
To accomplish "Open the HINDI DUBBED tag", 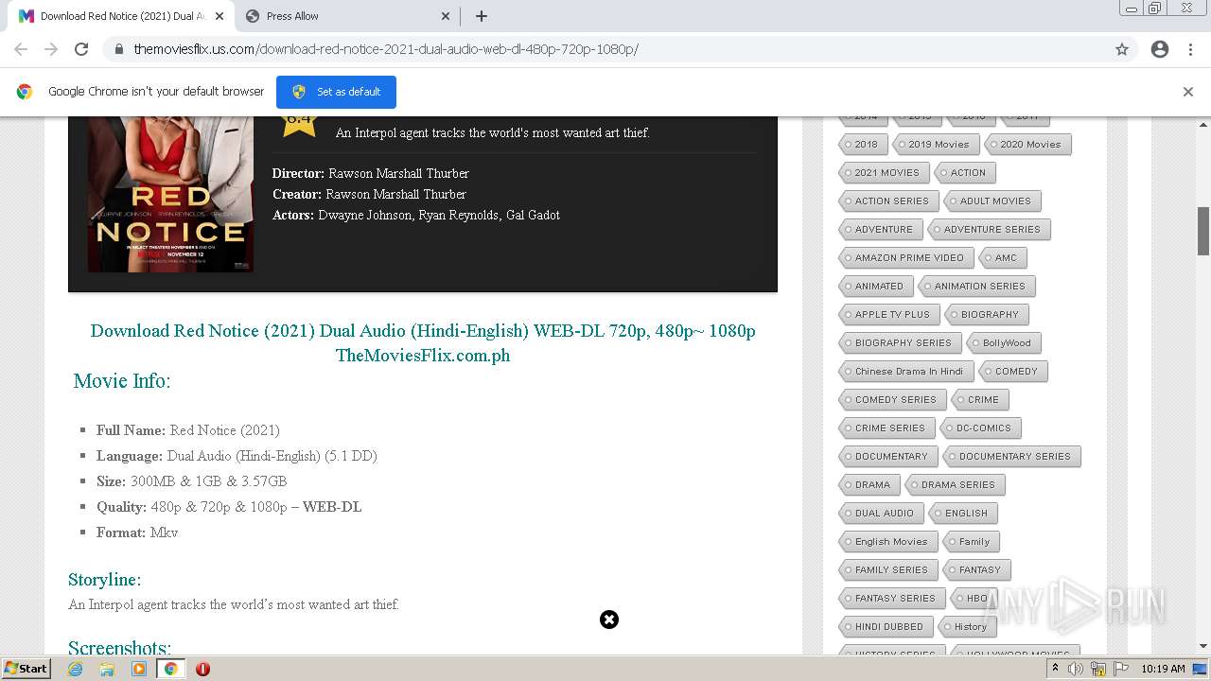I will coord(886,627).
